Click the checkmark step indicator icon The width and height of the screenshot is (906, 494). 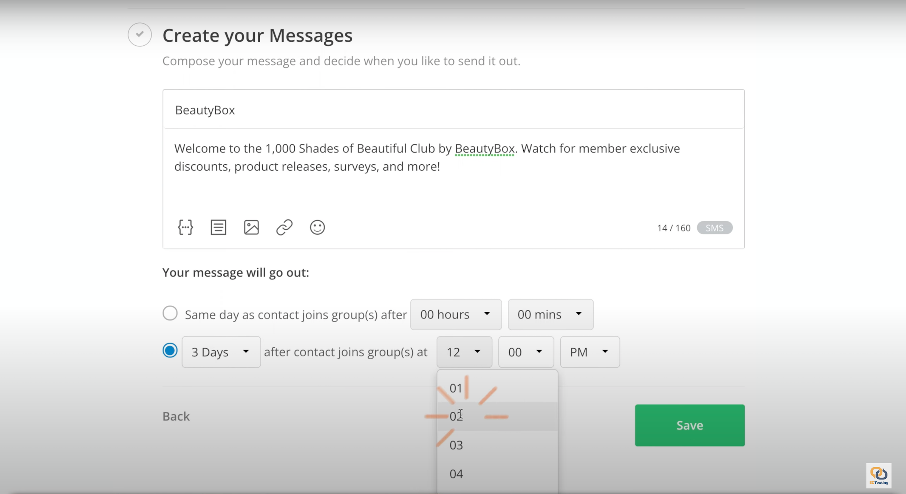click(x=140, y=35)
